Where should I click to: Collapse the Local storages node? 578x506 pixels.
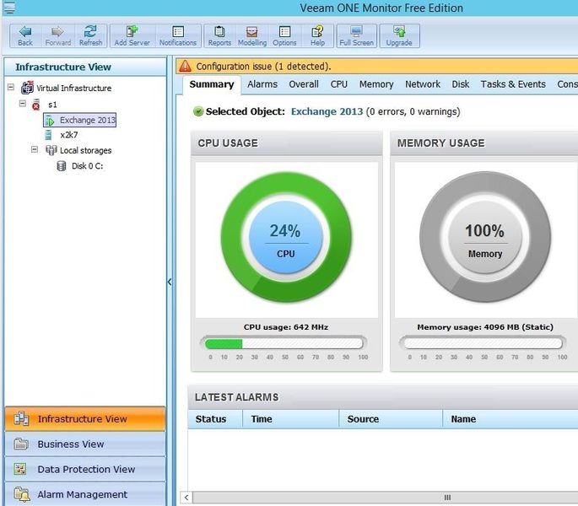tap(35, 149)
